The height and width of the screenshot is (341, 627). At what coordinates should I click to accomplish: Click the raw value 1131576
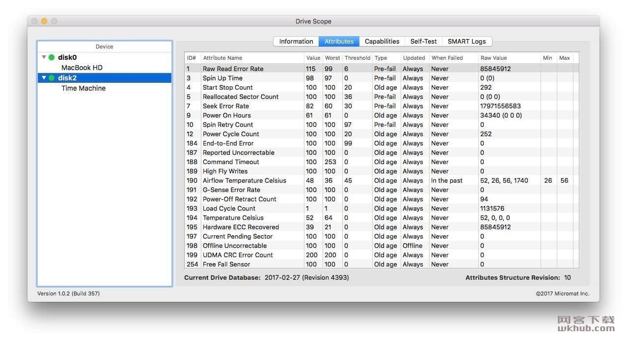[x=492, y=208]
